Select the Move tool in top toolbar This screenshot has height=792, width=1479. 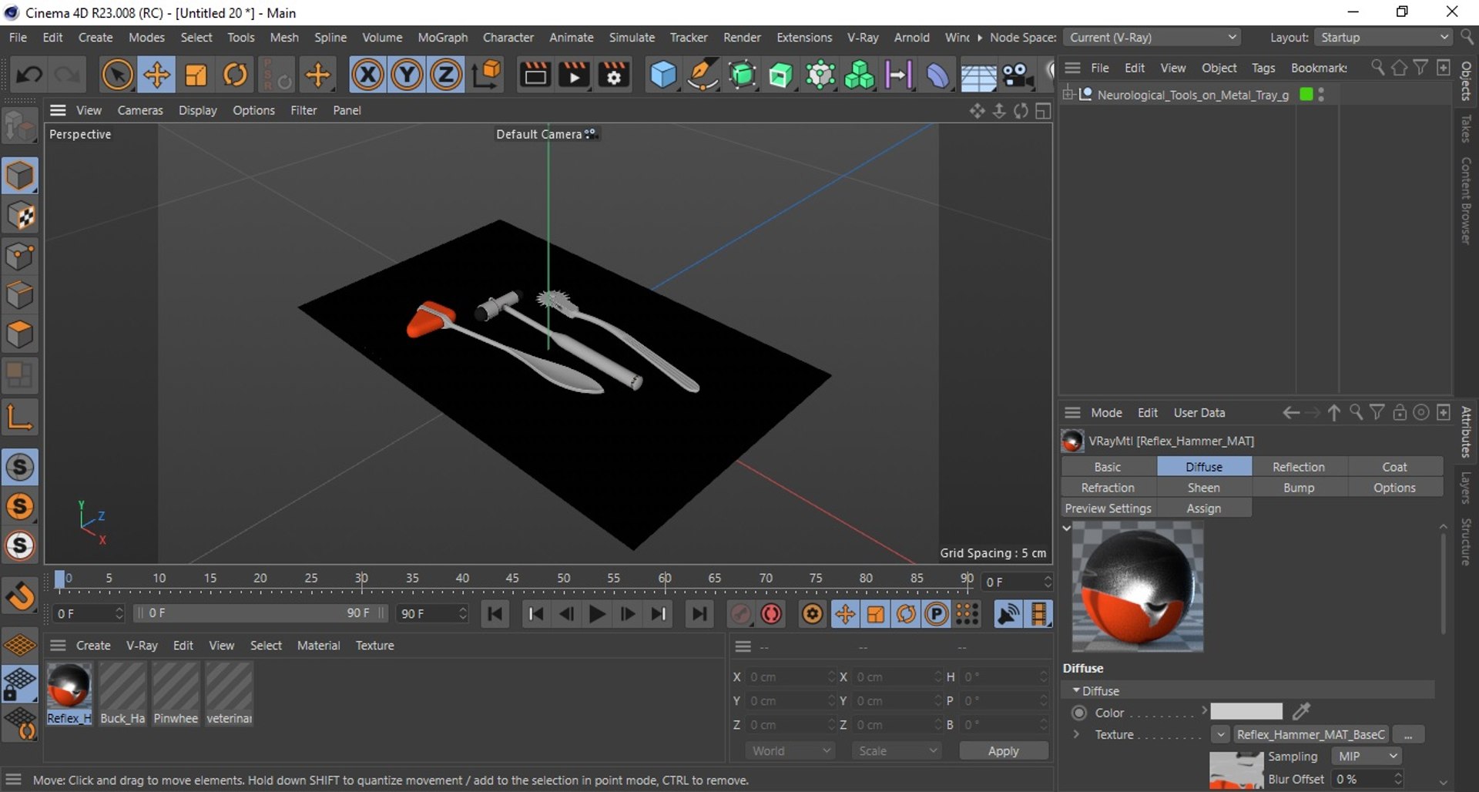pos(156,75)
